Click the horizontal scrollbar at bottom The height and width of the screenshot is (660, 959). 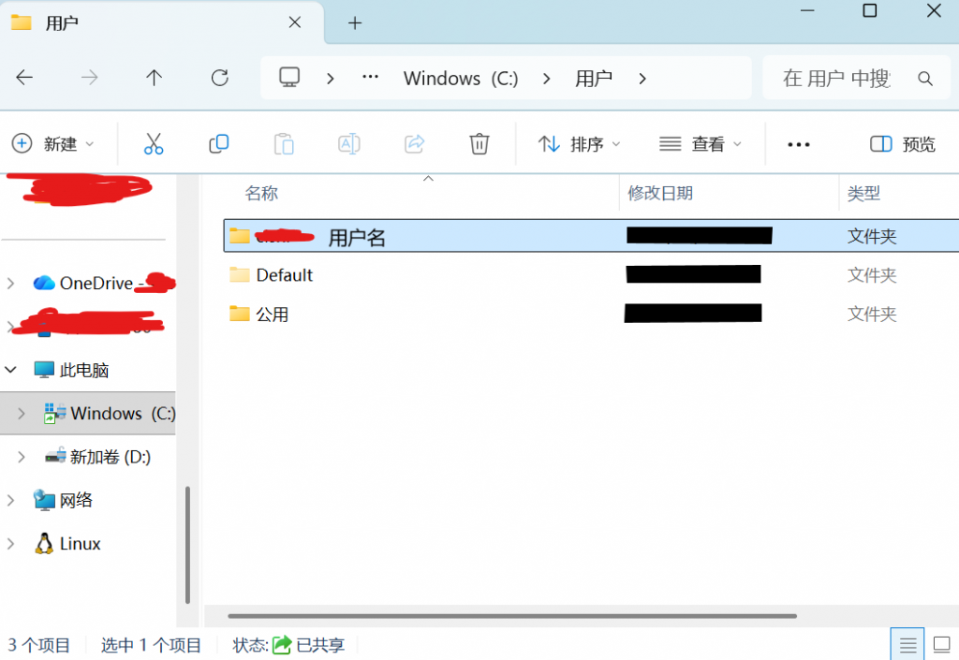pos(511,616)
